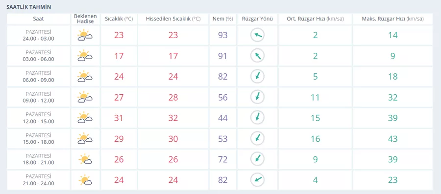Click the weather icon for 15.00 - 18.00
This screenshot has height=194, width=441.
85,139
